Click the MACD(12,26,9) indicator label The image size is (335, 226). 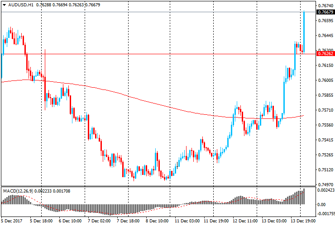19,191
